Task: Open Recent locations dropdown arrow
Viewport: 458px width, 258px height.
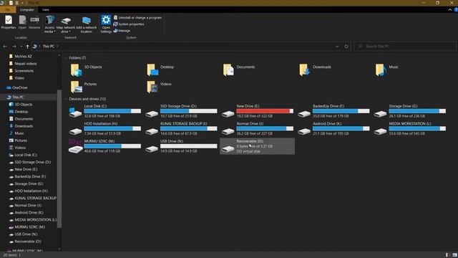Action: pyautogui.click(x=21, y=46)
